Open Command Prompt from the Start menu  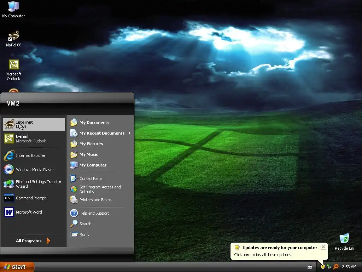click(34, 198)
